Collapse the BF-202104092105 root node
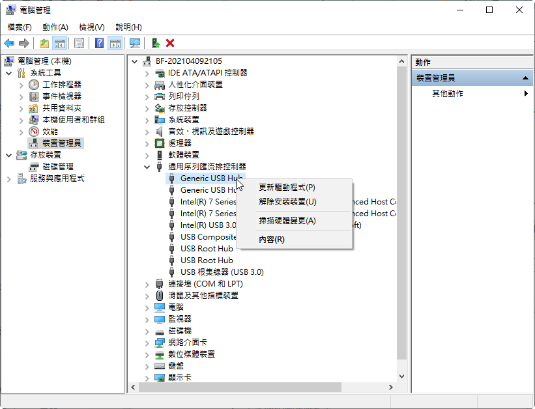Screen dimensions: 535x409 point(134,61)
